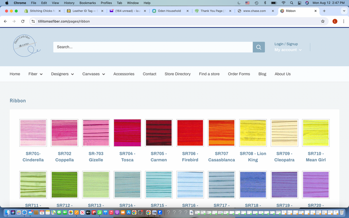349x218 pixels.
Task: Click the search magnifier button
Action: point(259,47)
